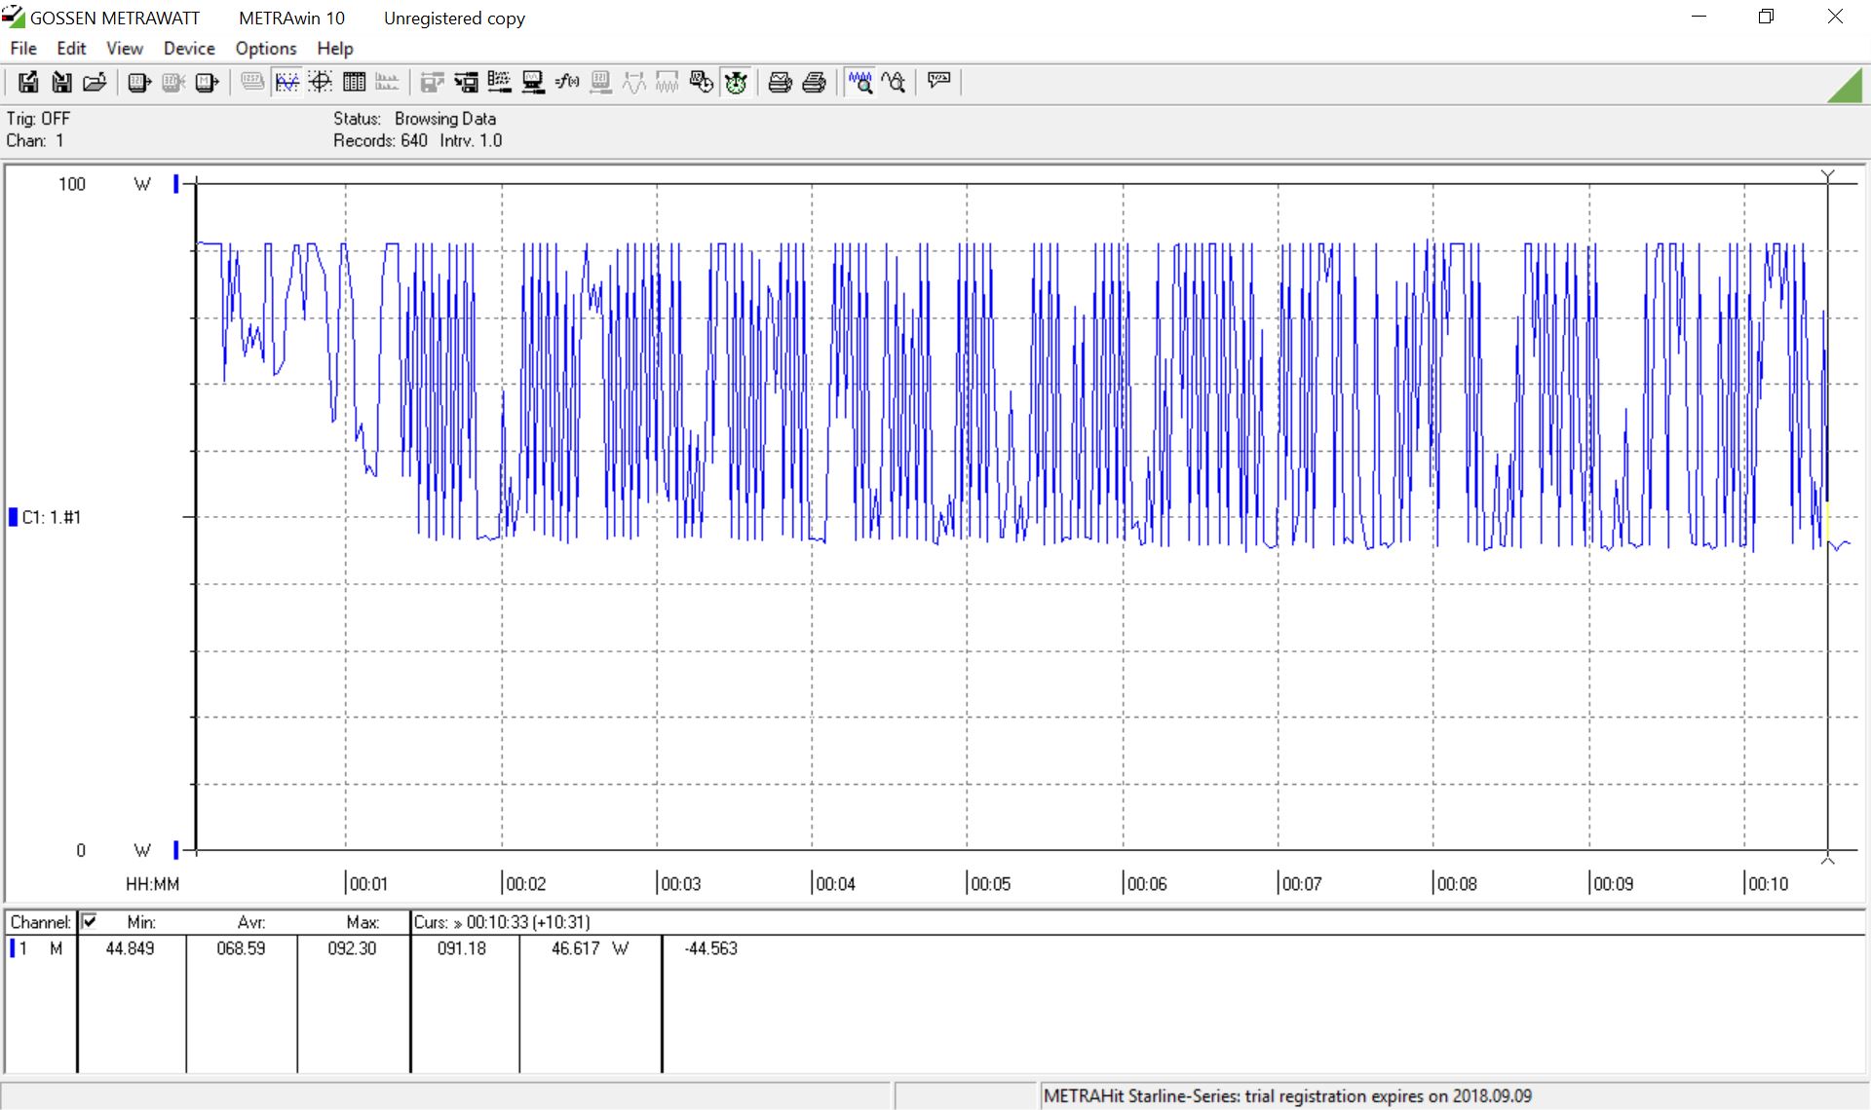Click the open folder toolbar icon
Viewport: 1871px width, 1110px height.
click(x=95, y=82)
